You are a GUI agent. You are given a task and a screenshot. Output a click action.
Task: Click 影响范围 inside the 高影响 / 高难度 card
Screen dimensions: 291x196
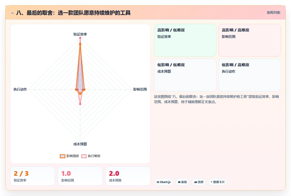click(x=229, y=37)
